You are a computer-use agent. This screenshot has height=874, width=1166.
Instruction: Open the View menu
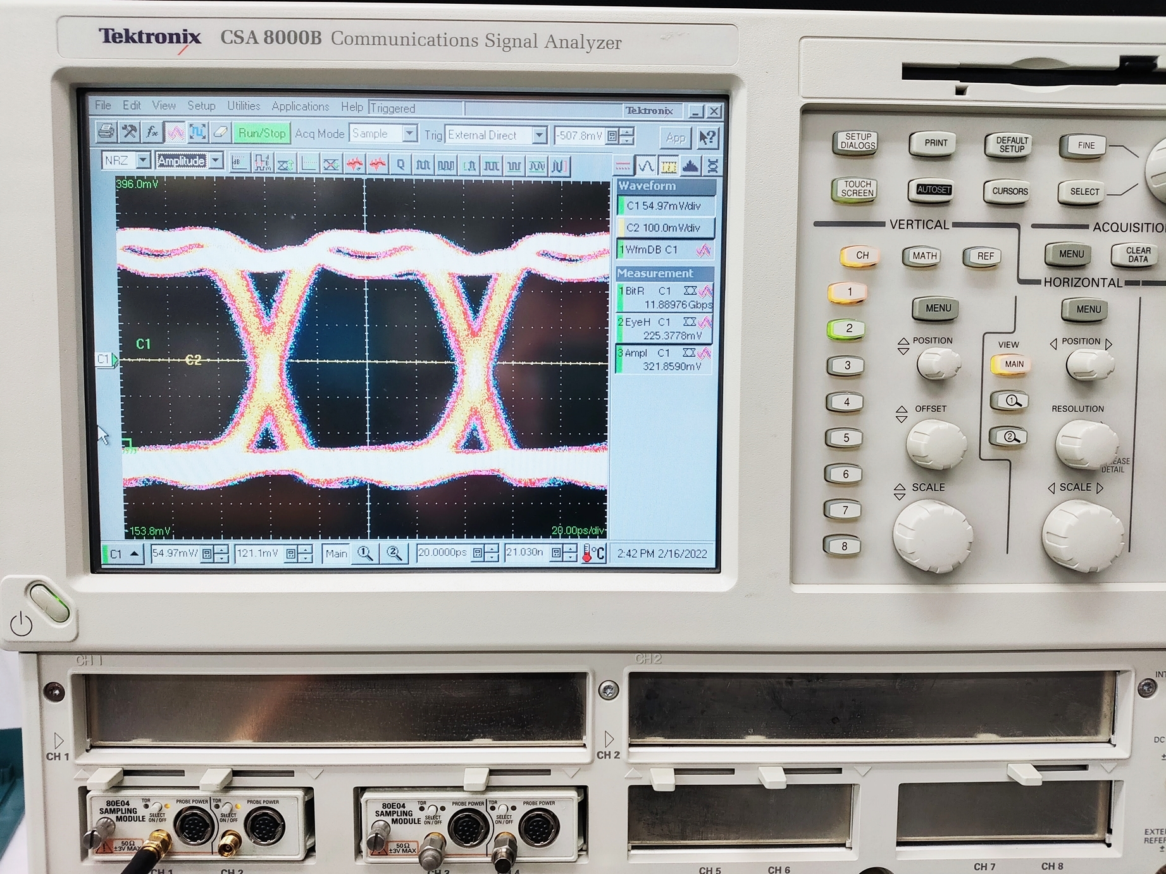(164, 106)
